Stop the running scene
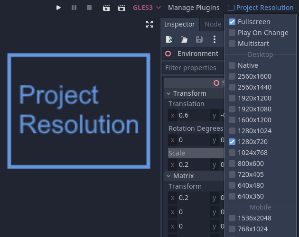 89,8
